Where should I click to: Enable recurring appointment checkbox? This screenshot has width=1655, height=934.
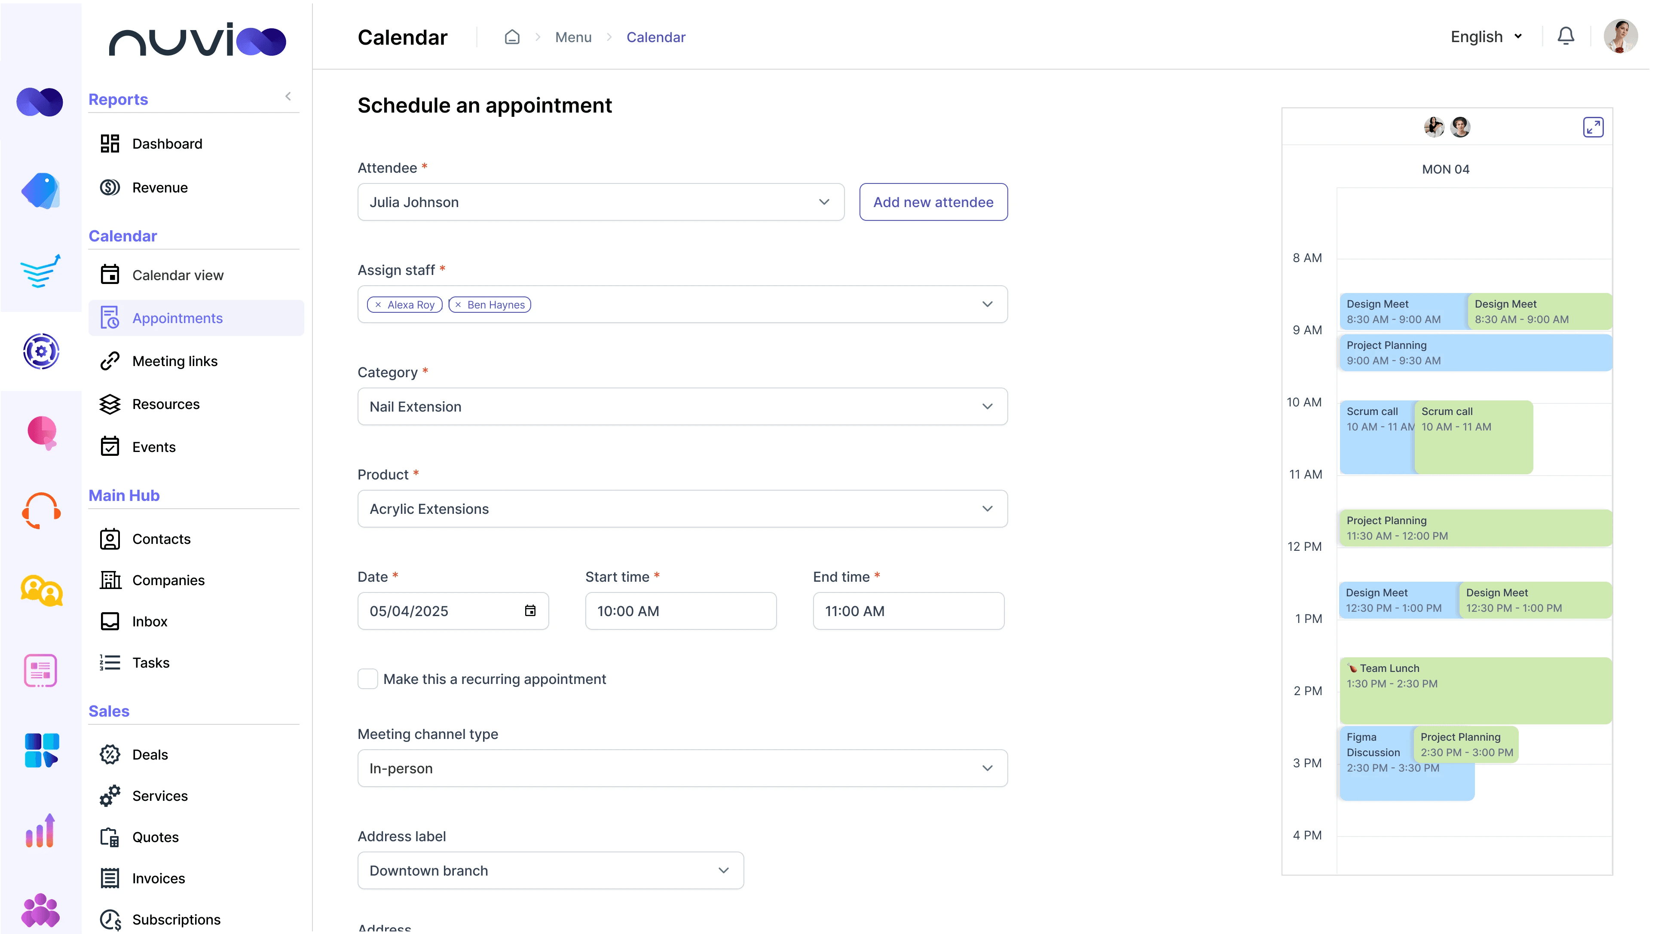tap(367, 679)
